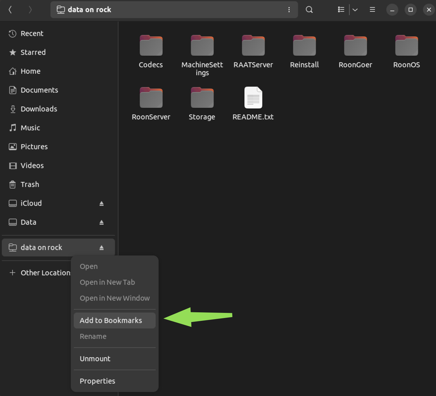Open the hamburger main menu
Viewport: 436px width, 396px height.
pos(372,10)
